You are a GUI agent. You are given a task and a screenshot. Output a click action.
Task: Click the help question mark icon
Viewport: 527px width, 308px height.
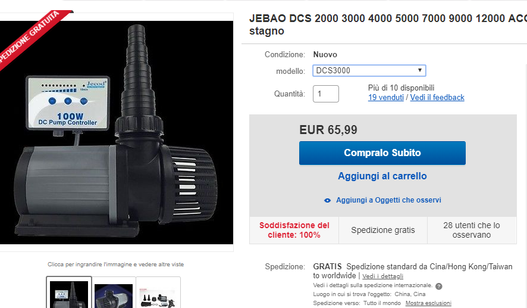438,286
